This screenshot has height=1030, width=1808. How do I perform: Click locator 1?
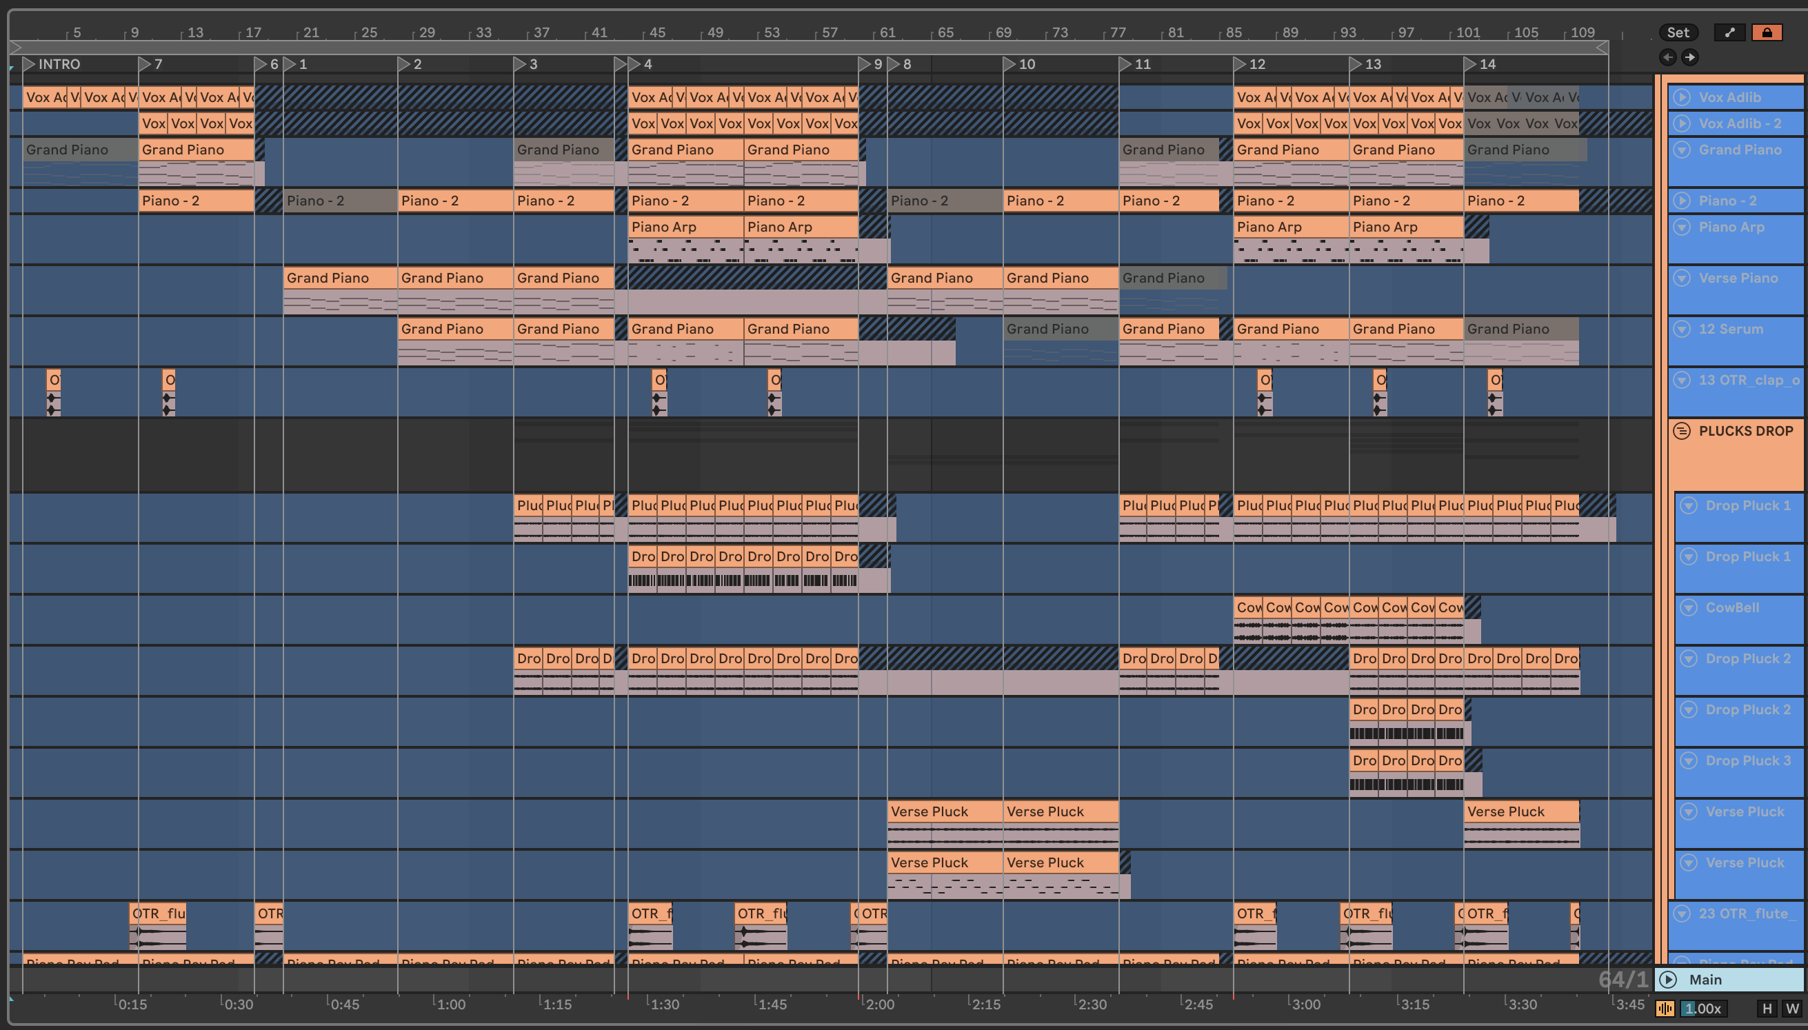click(296, 63)
